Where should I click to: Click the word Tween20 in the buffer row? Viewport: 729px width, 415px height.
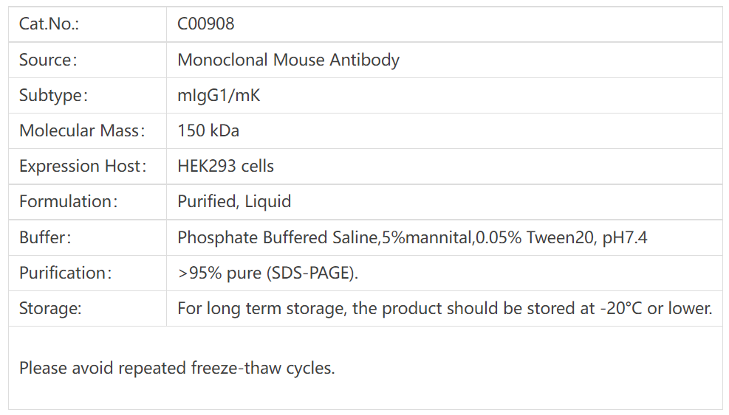(x=558, y=237)
